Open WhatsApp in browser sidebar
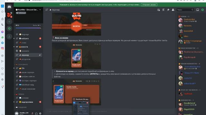The width and height of the screenshot is (206, 115). (x=3, y=37)
